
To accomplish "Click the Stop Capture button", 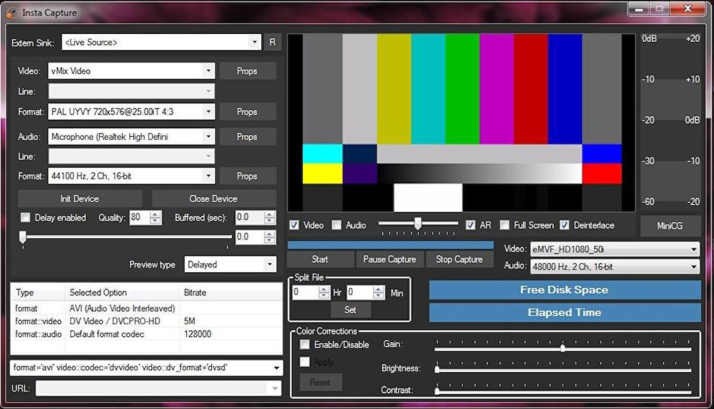I will [x=459, y=259].
